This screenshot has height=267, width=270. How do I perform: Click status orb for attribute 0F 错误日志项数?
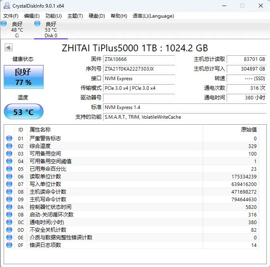(x=9, y=245)
